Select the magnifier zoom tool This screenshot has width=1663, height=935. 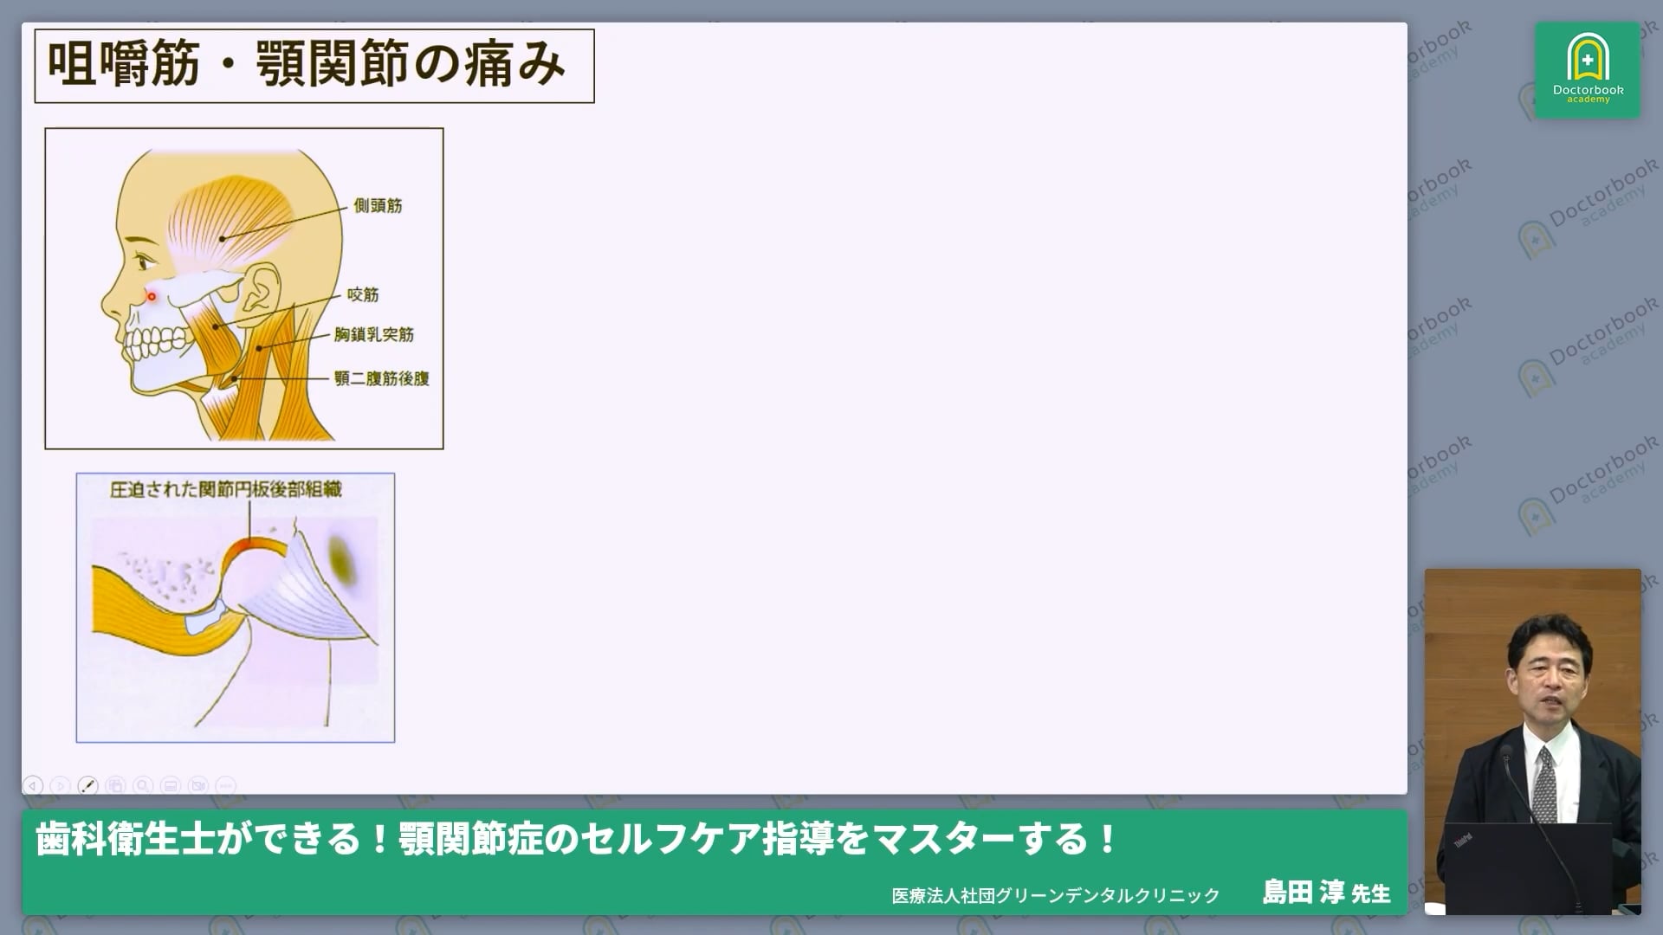click(x=141, y=786)
